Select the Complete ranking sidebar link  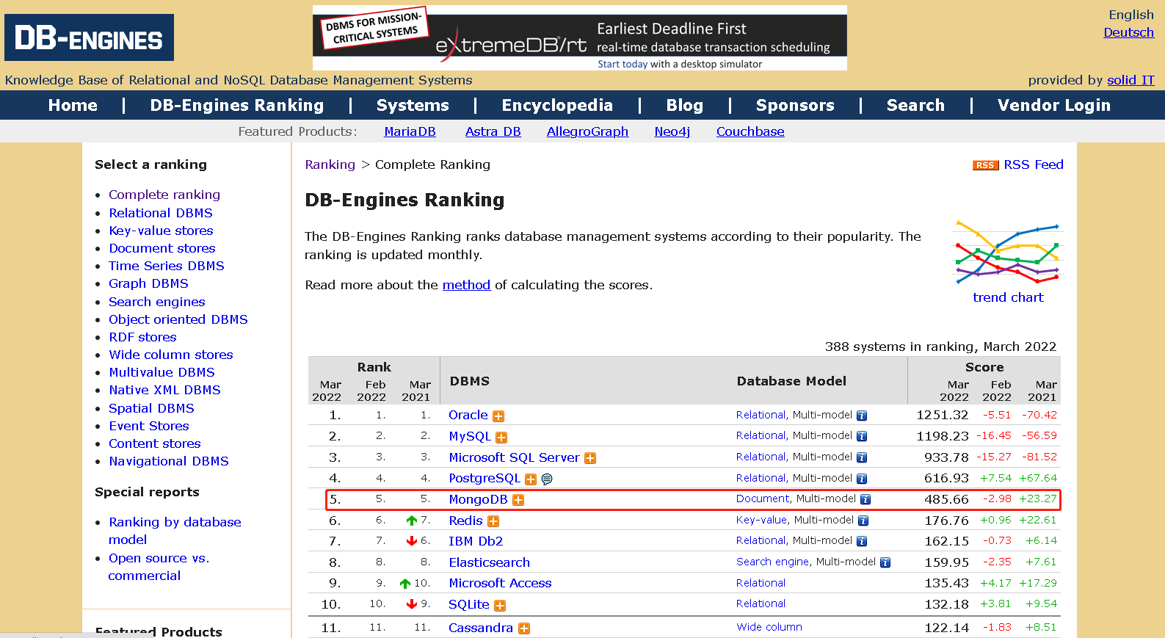coord(164,195)
